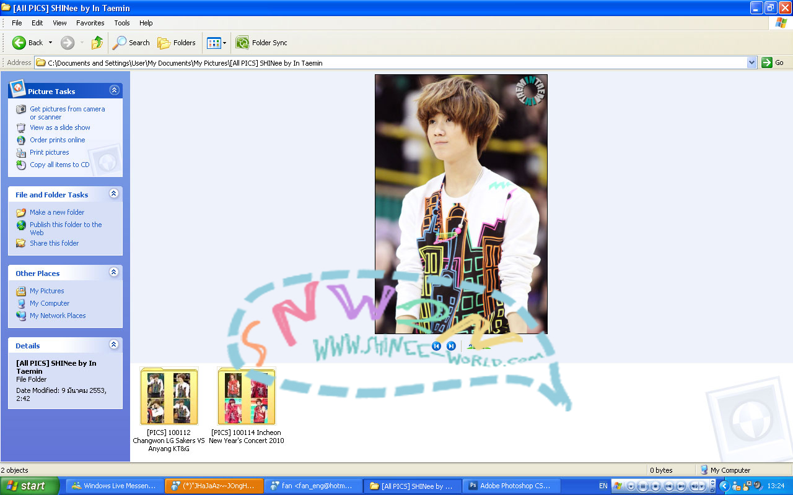
Task: Click the printer icon beside Print pictures
Action: [21, 152]
